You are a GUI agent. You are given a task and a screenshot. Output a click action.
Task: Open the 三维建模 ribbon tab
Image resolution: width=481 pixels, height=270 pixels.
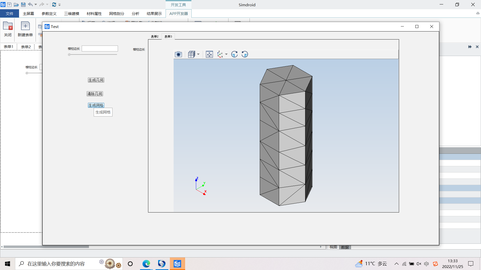tap(72, 13)
